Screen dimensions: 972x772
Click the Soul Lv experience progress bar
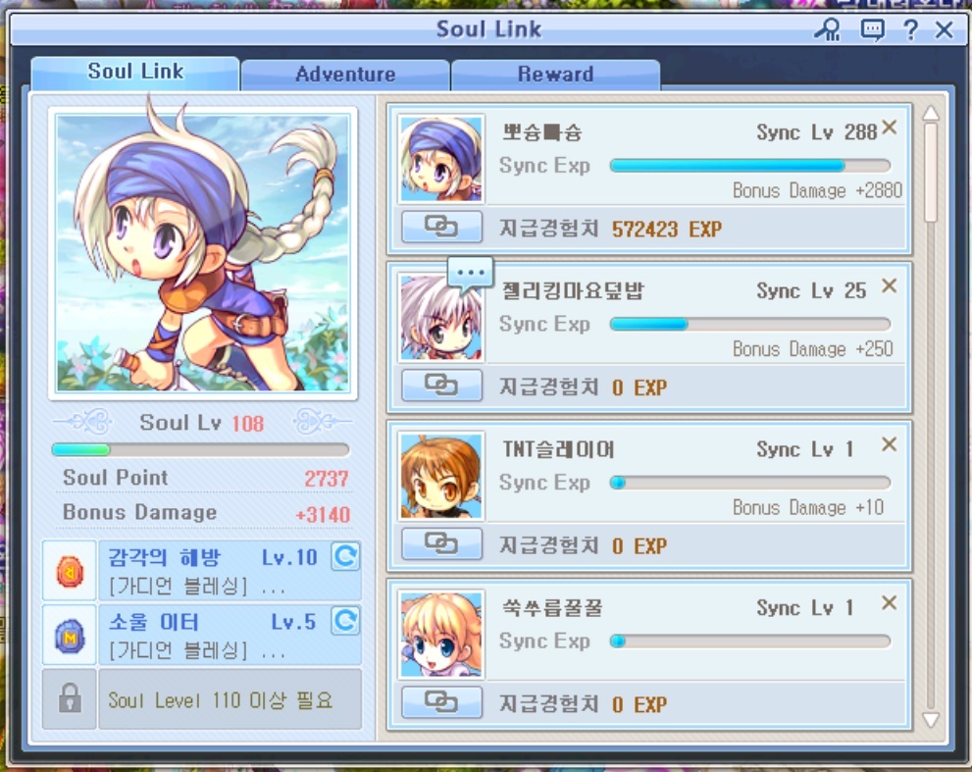(201, 449)
